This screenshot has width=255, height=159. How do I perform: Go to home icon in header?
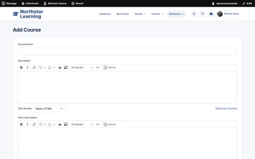coord(211,14)
